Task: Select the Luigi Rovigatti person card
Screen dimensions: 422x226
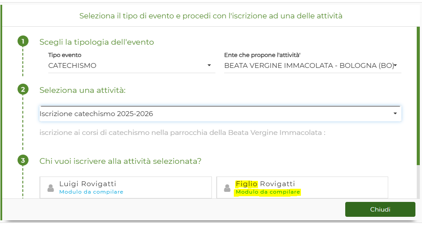Action: point(126,187)
